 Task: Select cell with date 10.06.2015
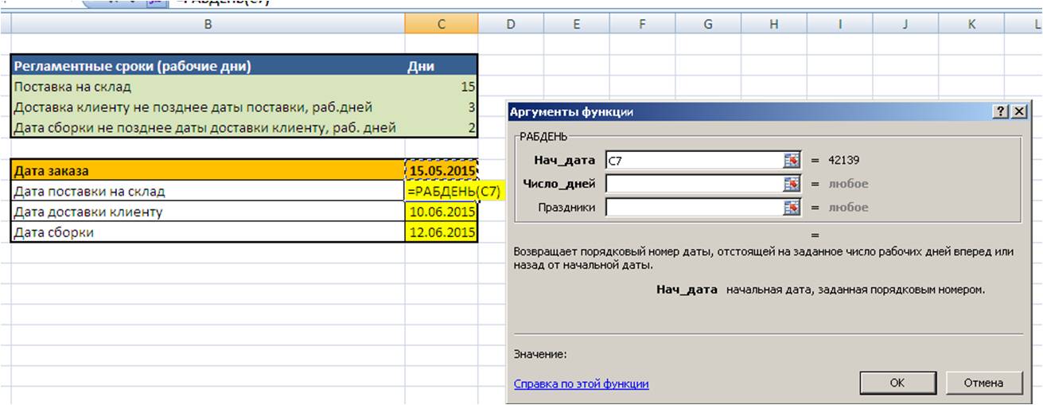pyautogui.click(x=442, y=212)
